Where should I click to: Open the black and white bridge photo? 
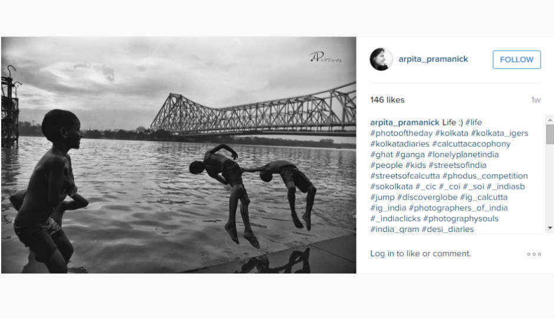pyautogui.click(x=179, y=155)
